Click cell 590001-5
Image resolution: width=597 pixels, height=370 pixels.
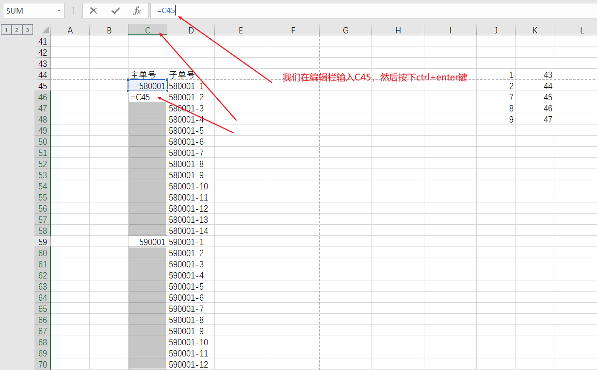[x=191, y=286]
